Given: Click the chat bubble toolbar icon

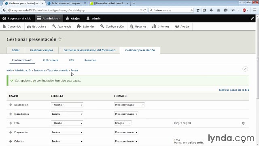Looking at the screenshot, I should pyautogui.click(x=226, y=10).
